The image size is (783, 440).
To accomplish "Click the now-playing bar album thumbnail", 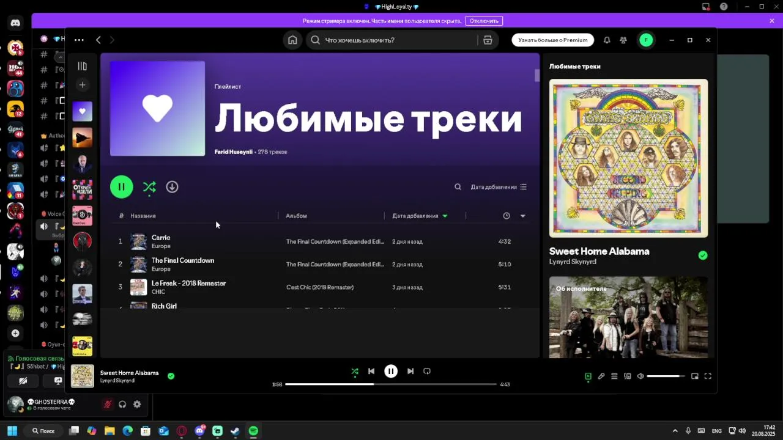I will 82,376.
